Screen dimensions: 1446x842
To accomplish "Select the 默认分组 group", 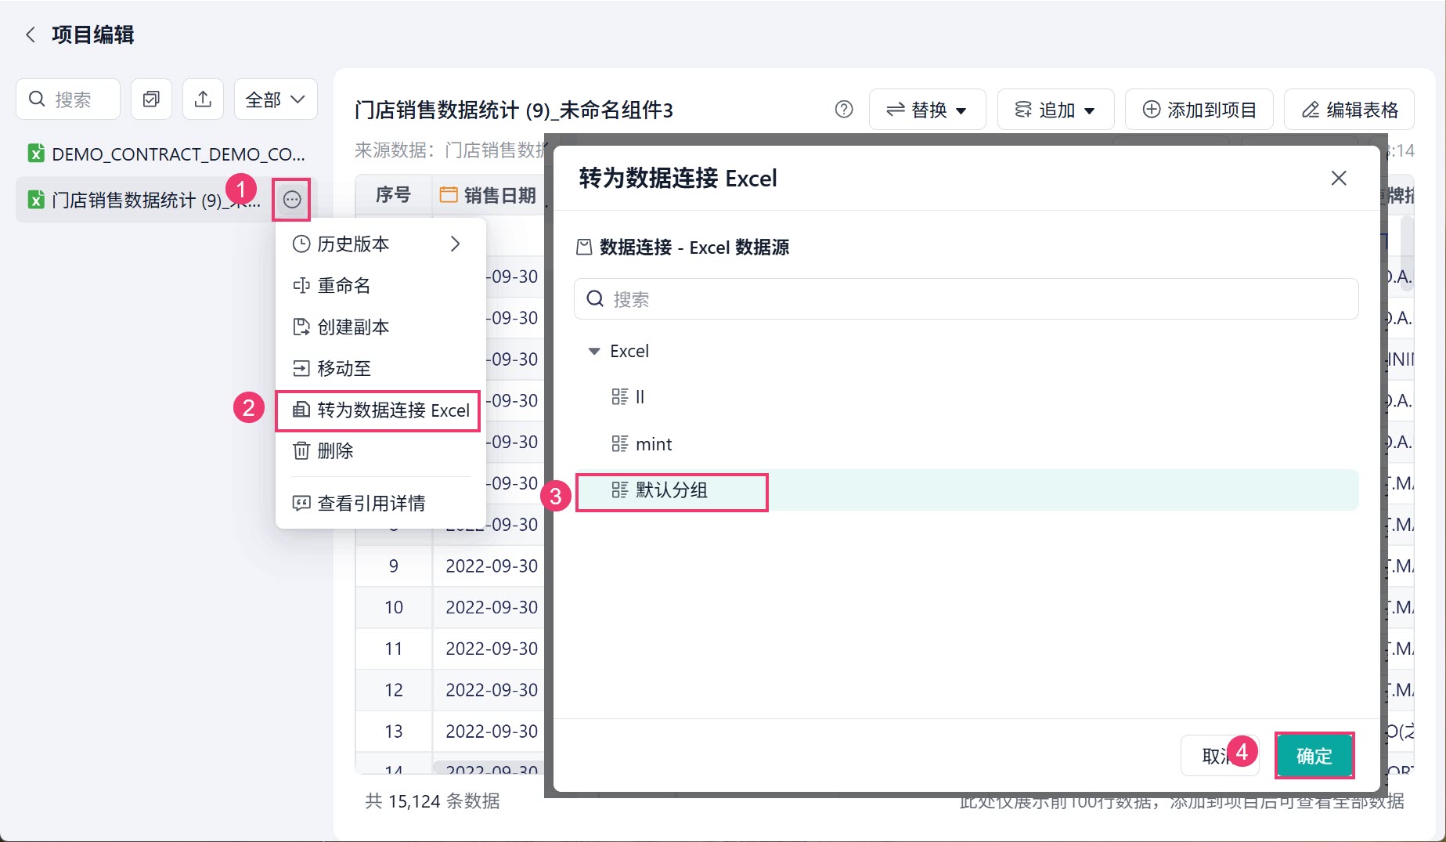I will (x=966, y=490).
